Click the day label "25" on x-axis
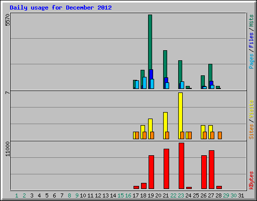The height and width of the screenshot is (201, 257). (x=196, y=195)
